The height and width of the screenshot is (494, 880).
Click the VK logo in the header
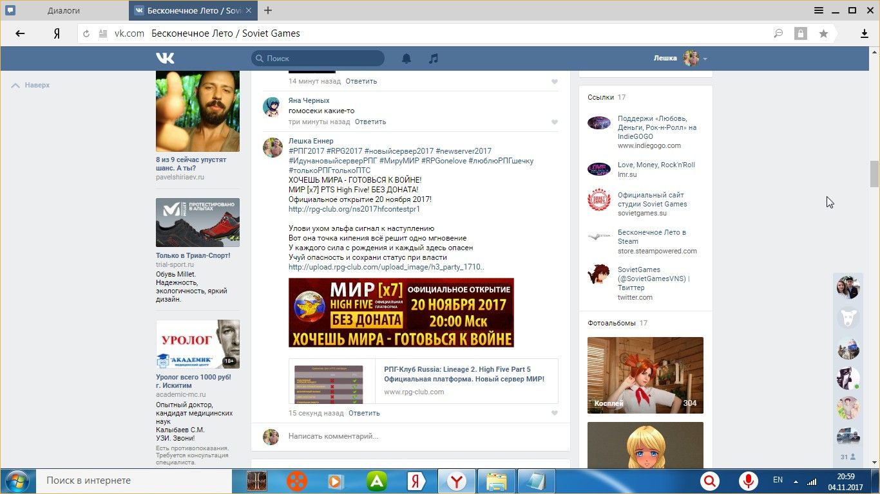click(165, 59)
